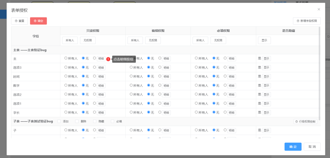Screen dimensions: 330x158
Task: Select 所有人 read-only radio for 主 field
Action: click(66, 58)
